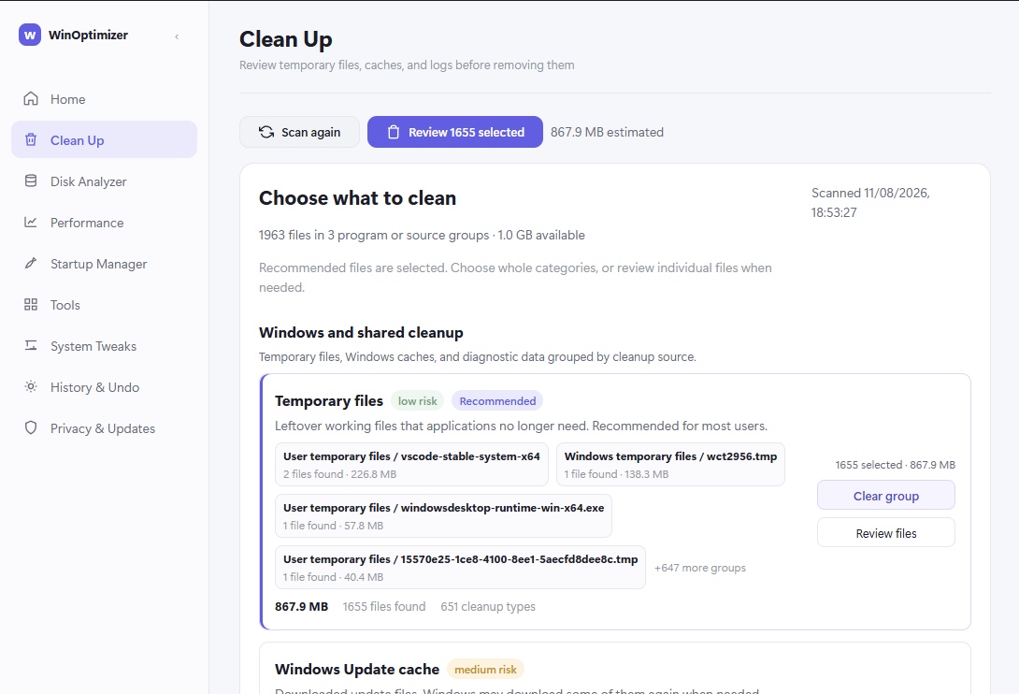Open the Tools section
The height and width of the screenshot is (694, 1019).
[x=104, y=304]
